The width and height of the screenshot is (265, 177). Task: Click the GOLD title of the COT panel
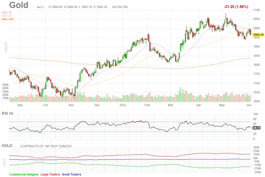coord(7,146)
